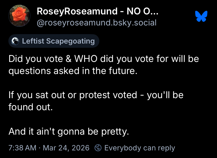The image size is (217, 158).
Task: Click the word Scapegoating in the label
Action: [70, 41]
